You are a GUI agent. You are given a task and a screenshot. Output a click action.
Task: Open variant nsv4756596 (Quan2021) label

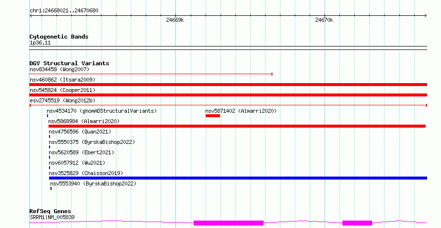click(80, 132)
